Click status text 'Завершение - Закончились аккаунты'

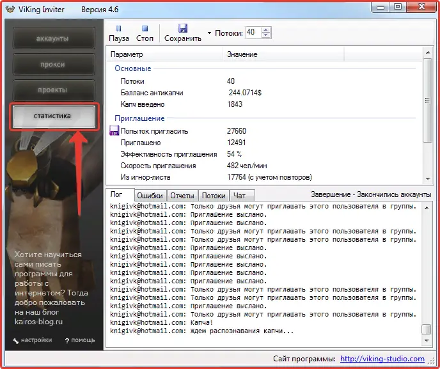coord(371,194)
